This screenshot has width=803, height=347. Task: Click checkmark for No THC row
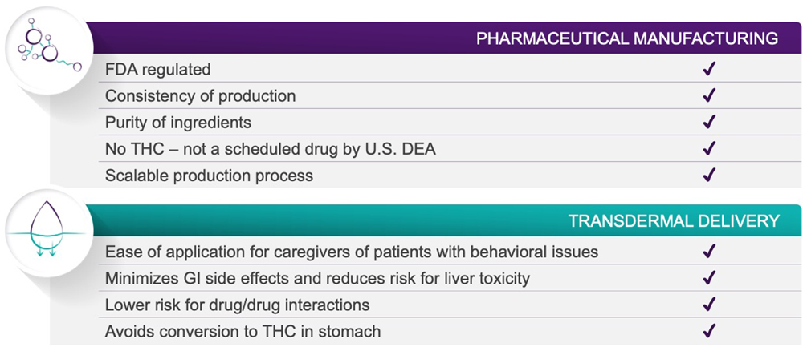709,149
